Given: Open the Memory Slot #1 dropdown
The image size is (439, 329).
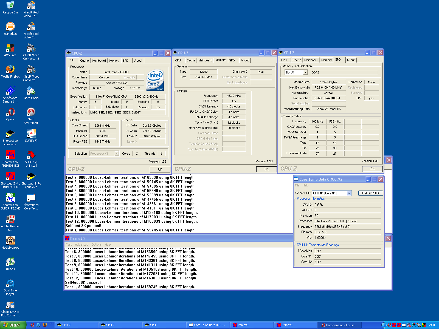Looking at the screenshot, I should click(305, 72).
